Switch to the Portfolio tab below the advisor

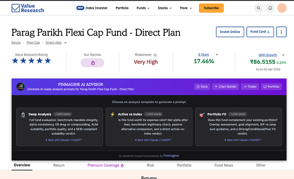[x=184, y=165]
